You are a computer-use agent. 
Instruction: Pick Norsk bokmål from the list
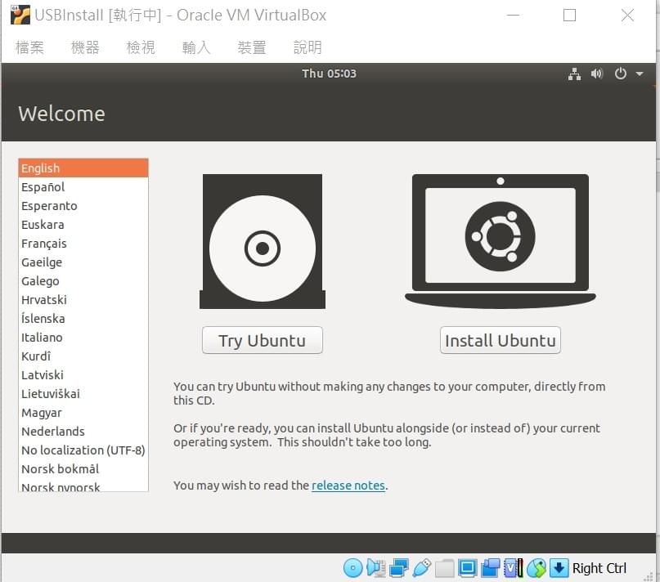pyautogui.click(x=83, y=469)
